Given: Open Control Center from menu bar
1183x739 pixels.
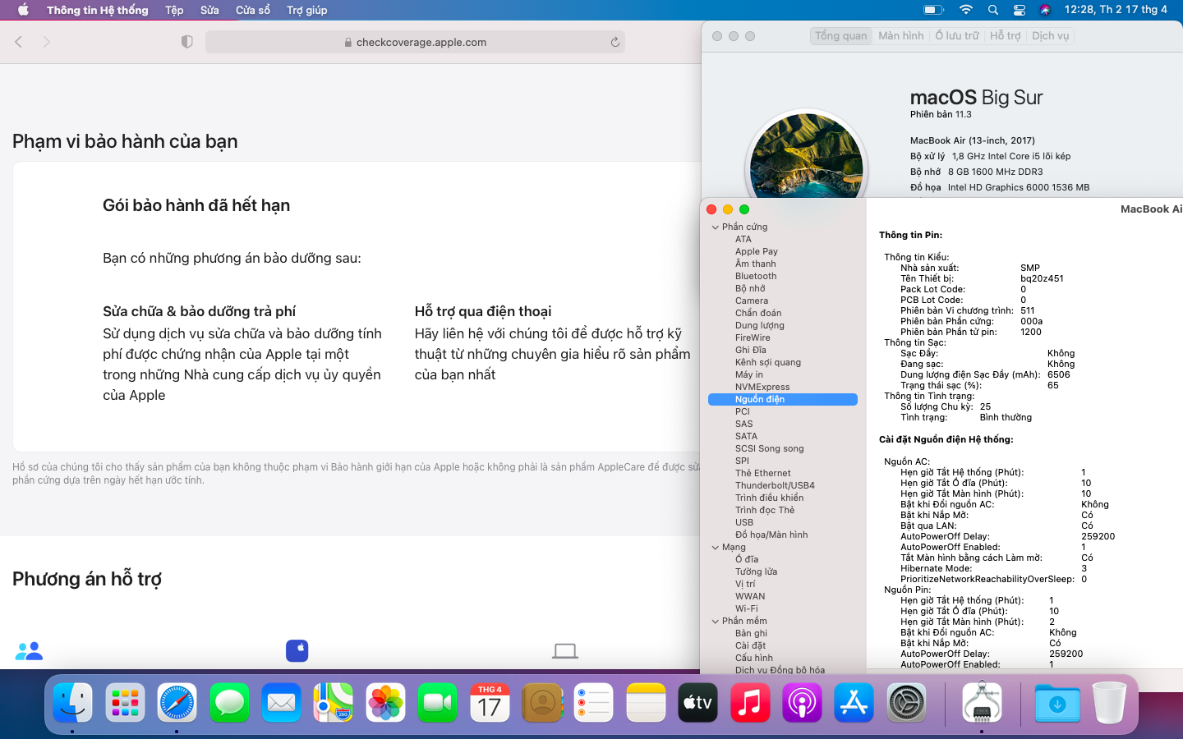Looking at the screenshot, I should (1020, 10).
